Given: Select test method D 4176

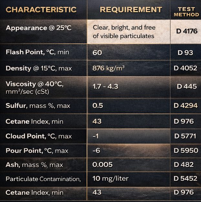Looking at the screenshot, I should 187,32.
